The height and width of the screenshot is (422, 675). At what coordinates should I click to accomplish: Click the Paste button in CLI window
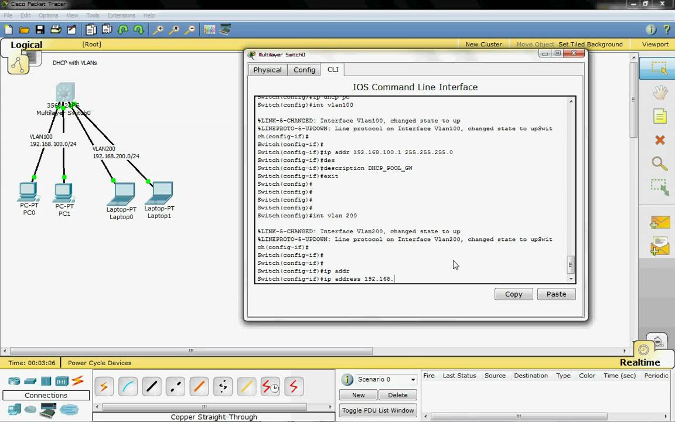pos(556,294)
